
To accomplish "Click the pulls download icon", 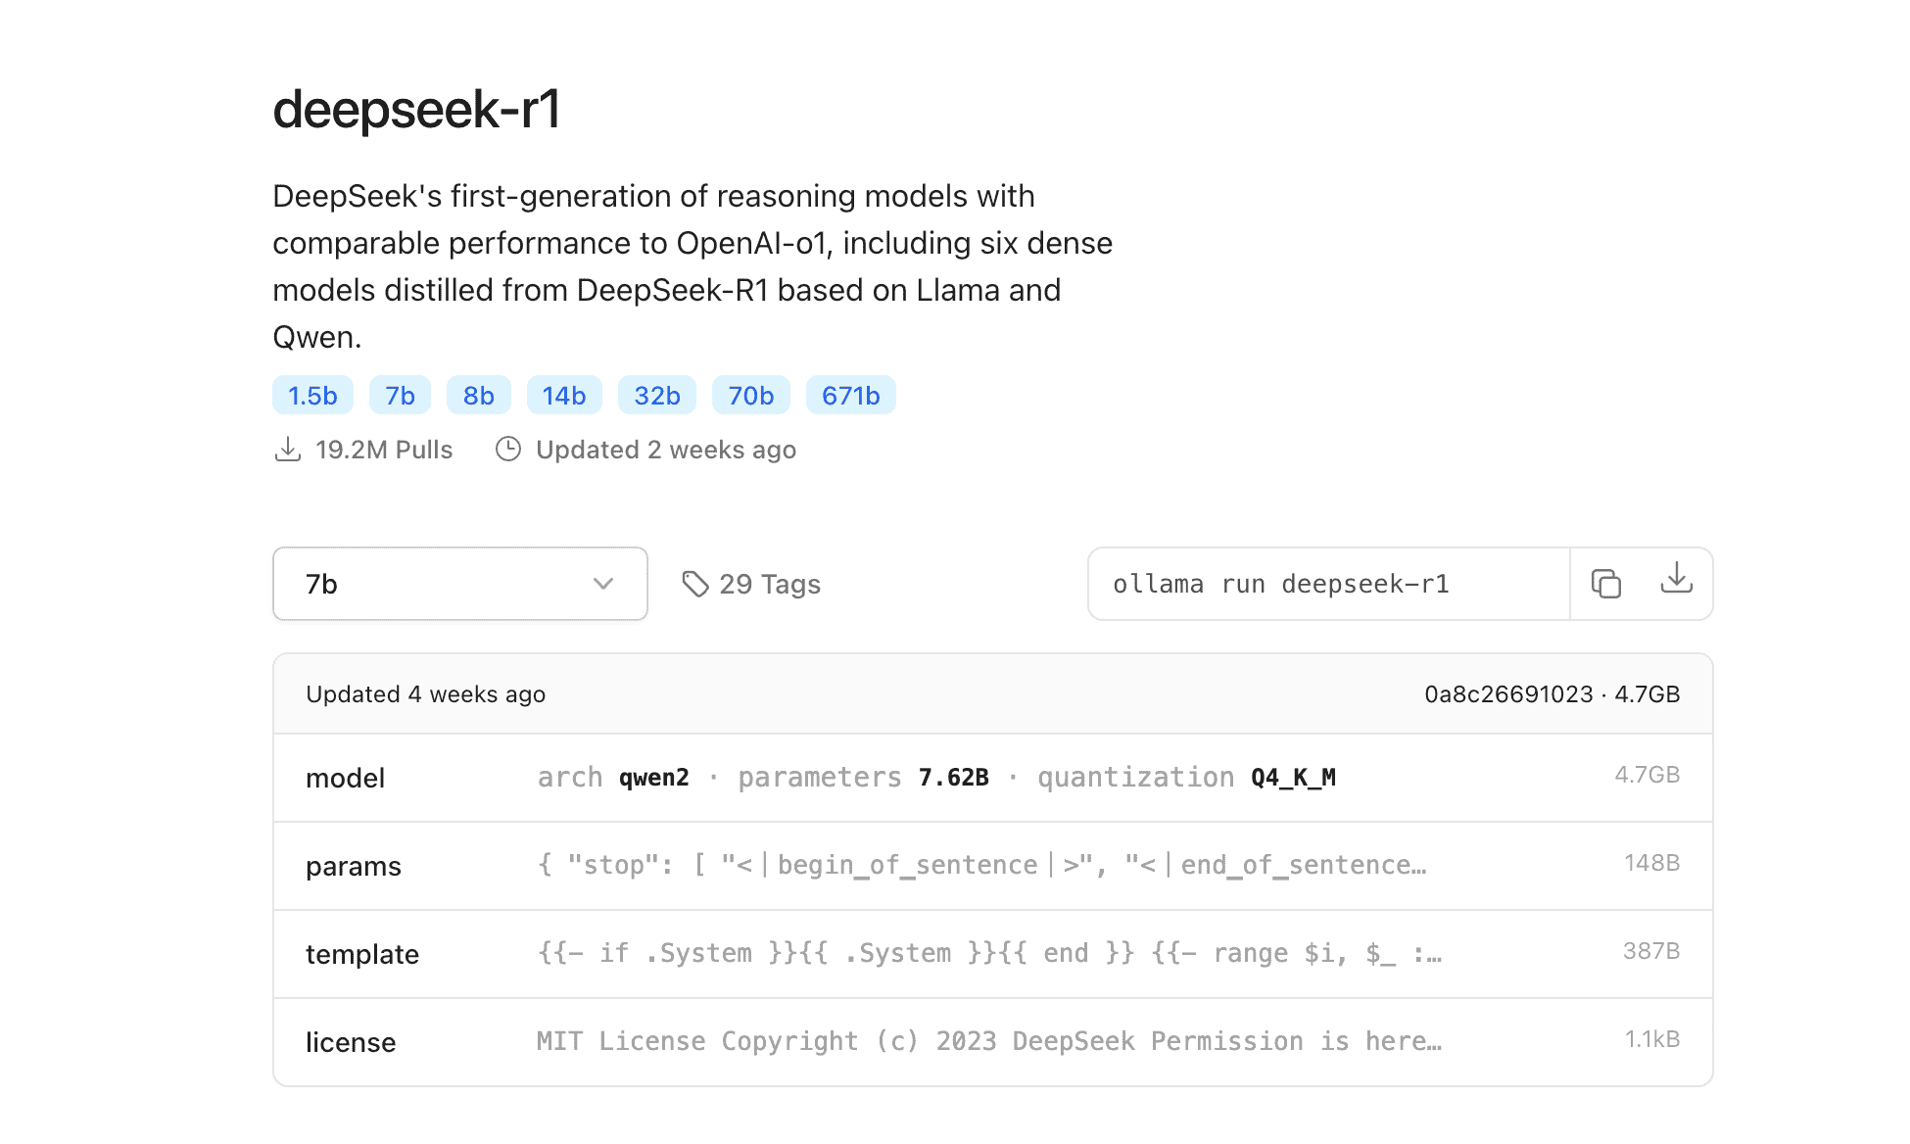I will [x=288, y=450].
